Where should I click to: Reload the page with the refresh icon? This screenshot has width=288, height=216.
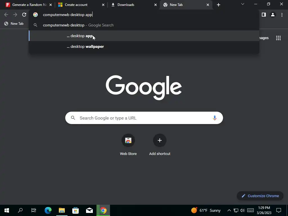click(24, 15)
